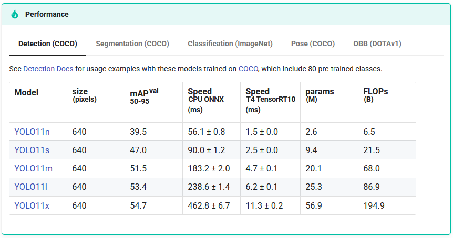The width and height of the screenshot is (453, 238).
Task: Select the Classification (ImageNet) tab
Action: point(230,44)
